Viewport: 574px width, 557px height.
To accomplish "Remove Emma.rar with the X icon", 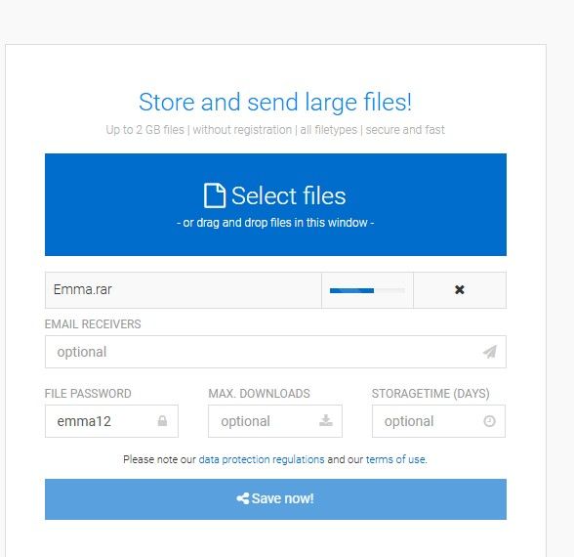I will [460, 289].
